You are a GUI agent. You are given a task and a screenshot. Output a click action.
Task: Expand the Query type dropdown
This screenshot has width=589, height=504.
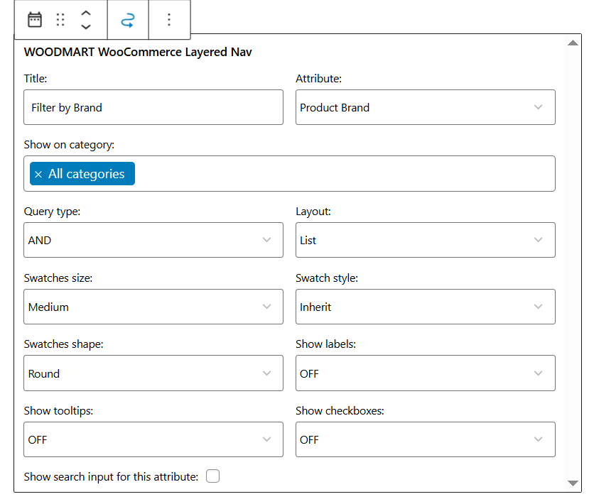point(153,241)
